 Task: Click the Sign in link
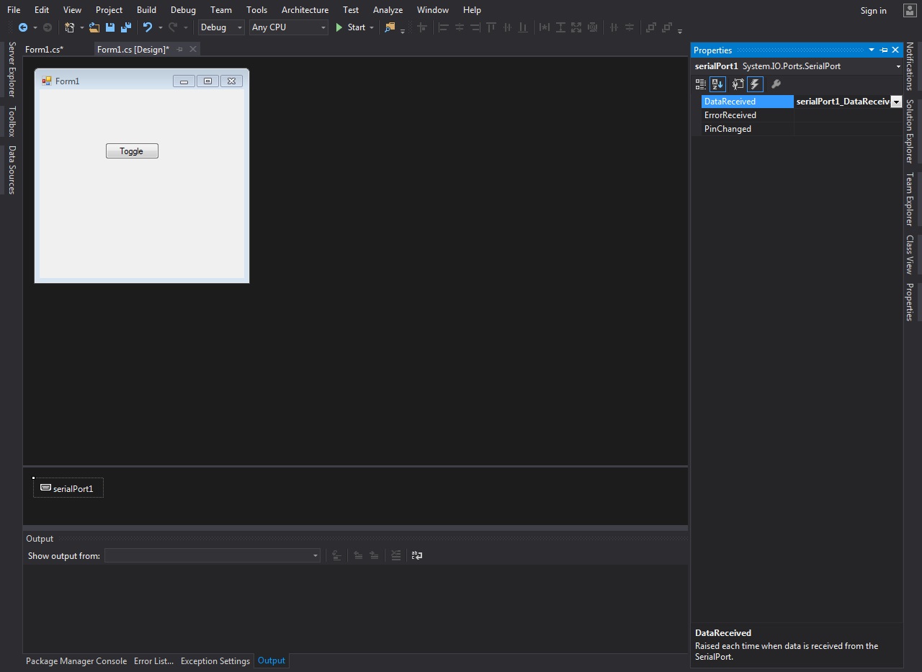coord(873,10)
